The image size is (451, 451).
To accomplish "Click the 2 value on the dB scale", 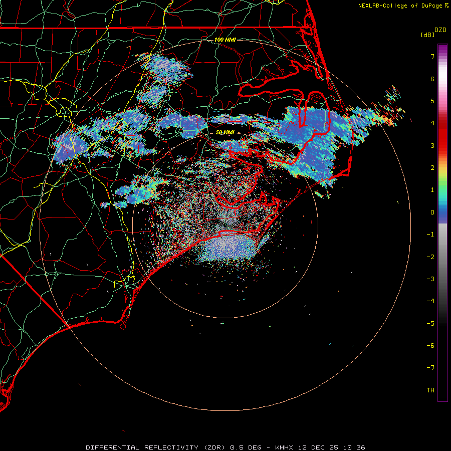I will tap(432, 168).
